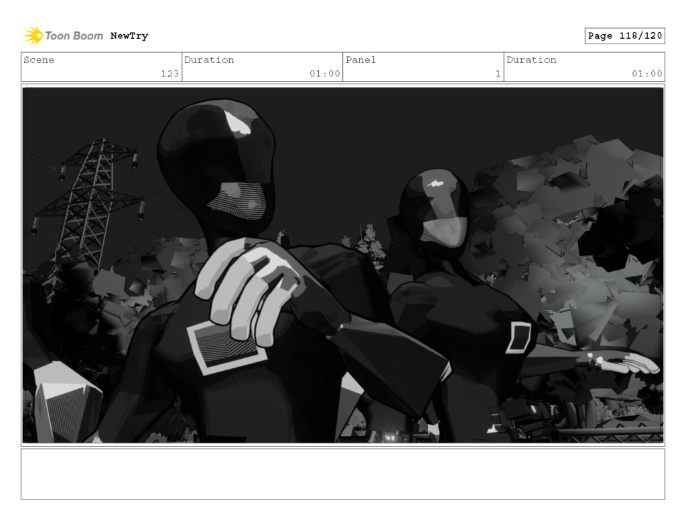Viewport: 686px width, 531px height.
Task: Open the Page 118/120 indicator
Action: pos(624,35)
